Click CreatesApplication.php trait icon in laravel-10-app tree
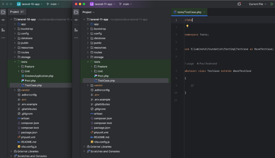This screenshot has width=275, height=158. click(x=23, y=76)
